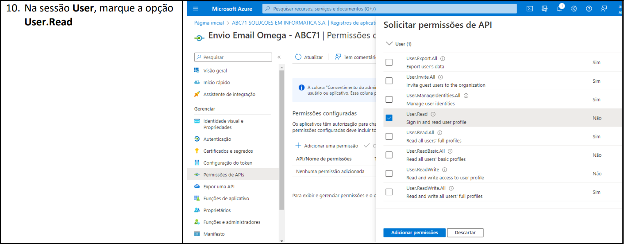Click Adicionar uma permissão
This screenshot has width=624, height=244.
coord(327,146)
